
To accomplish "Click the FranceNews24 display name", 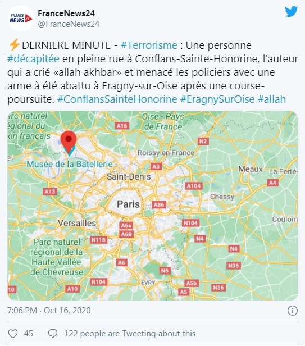I will point(66,13).
